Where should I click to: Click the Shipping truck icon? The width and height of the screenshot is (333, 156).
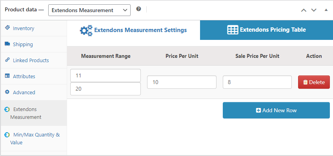coord(7,44)
